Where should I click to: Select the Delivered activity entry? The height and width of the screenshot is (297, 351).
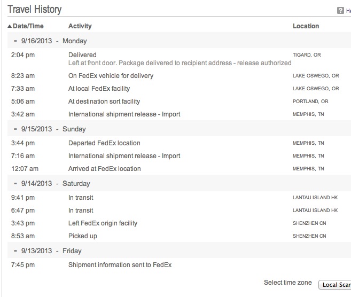tap(82, 55)
